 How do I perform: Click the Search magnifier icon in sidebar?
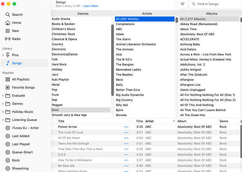7,15
